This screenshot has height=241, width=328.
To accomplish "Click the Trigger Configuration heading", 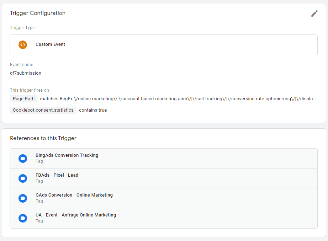I will pyautogui.click(x=38, y=13).
